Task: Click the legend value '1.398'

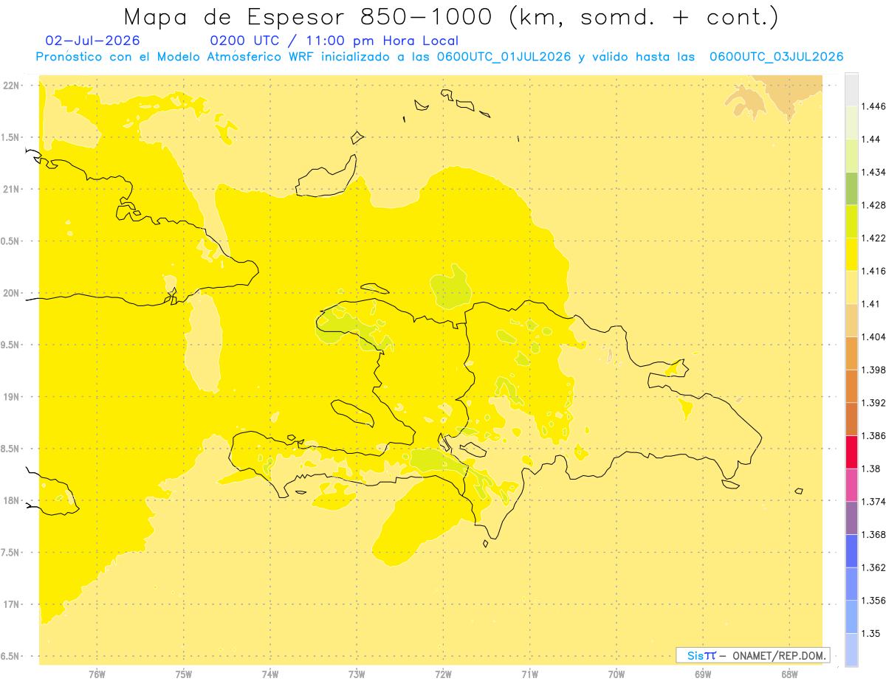Action: click(x=873, y=370)
